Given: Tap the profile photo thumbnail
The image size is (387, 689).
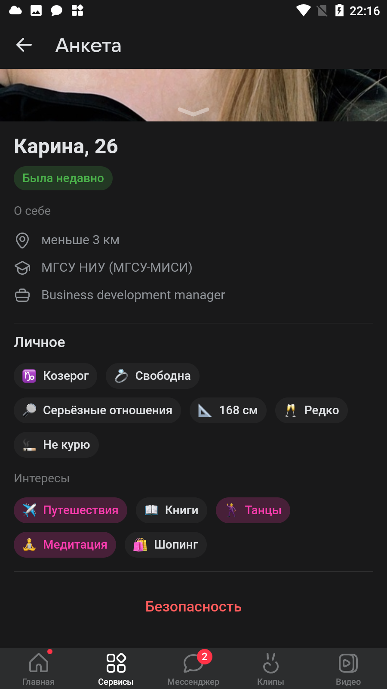Looking at the screenshot, I should [193, 95].
